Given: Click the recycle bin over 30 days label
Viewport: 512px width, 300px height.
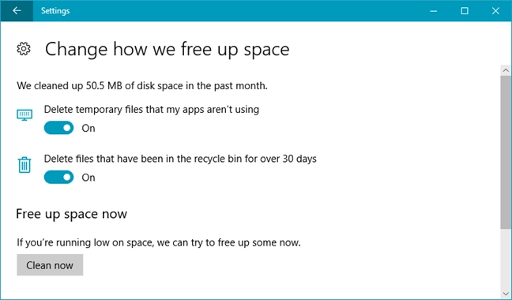Looking at the screenshot, I should (180, 159).
